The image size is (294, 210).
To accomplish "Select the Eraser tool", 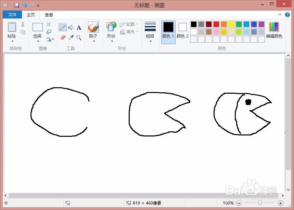I will tap(63, 38).
